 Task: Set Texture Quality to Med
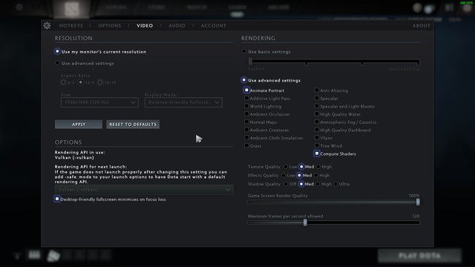coord(301,166)
